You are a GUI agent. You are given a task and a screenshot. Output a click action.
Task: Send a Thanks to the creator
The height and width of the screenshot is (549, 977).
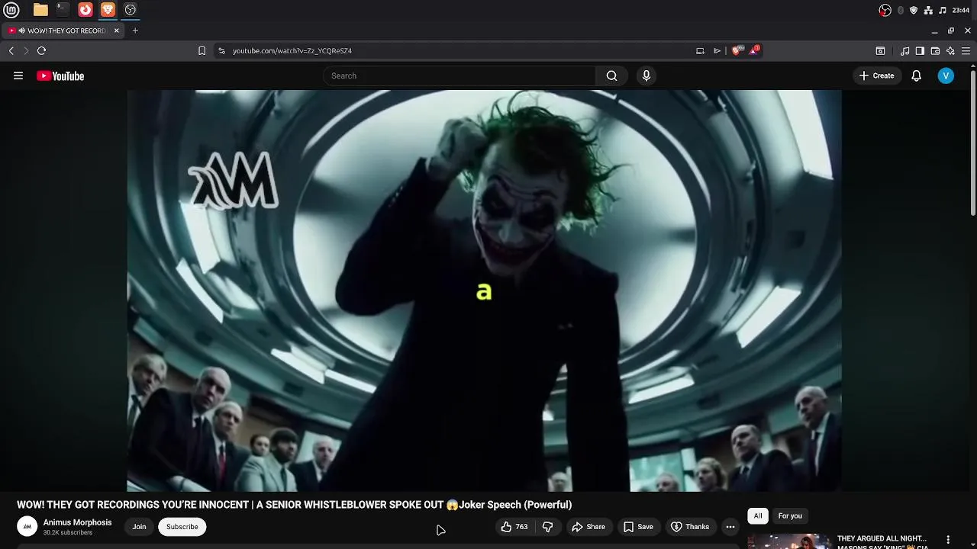tap(690, 527)
